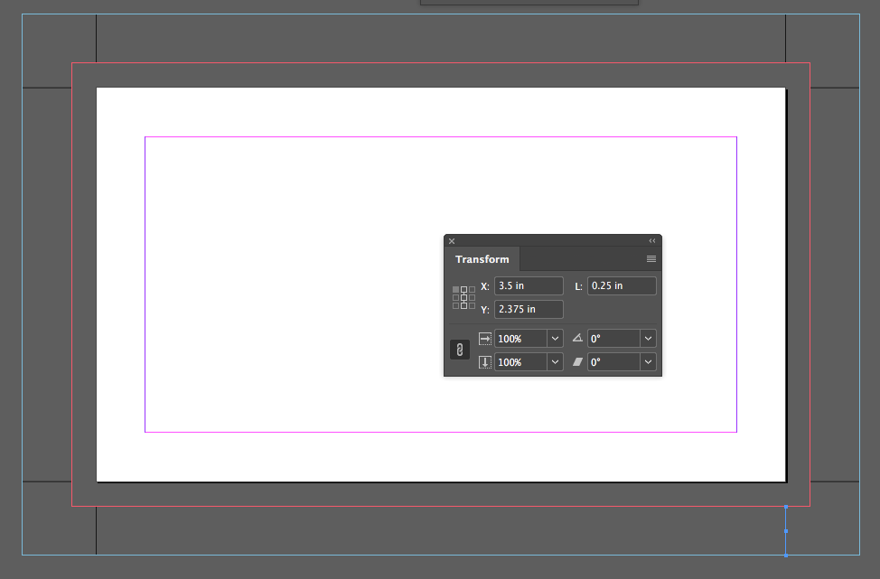Open the rotation angle dropdown
Viewport: 880px width, 579px height.
pyautogui.click(x=648, y=339)
